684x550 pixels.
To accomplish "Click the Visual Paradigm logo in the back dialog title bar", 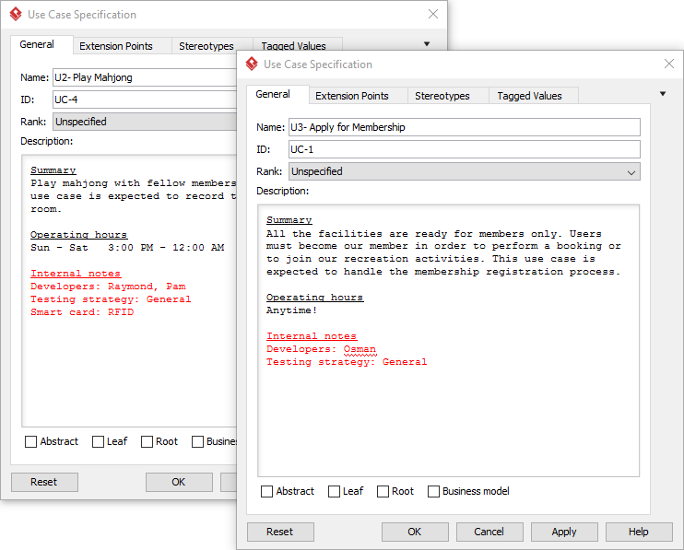I will (x=16, y=14).
